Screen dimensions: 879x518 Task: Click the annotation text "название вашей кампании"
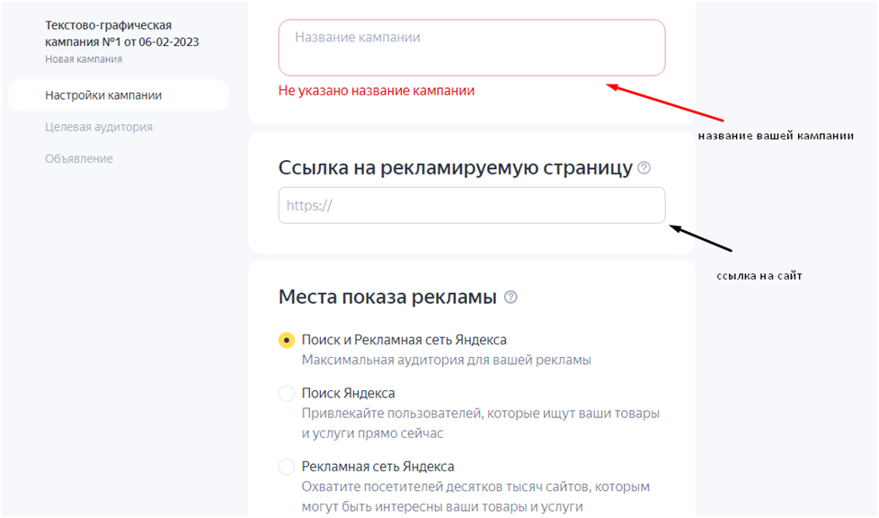776,136
